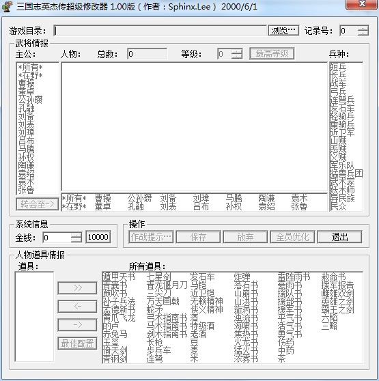The height and width of the screenshot is (381, 379).
Task: Click the -> remove item button
Action: [x=77, y=325]
